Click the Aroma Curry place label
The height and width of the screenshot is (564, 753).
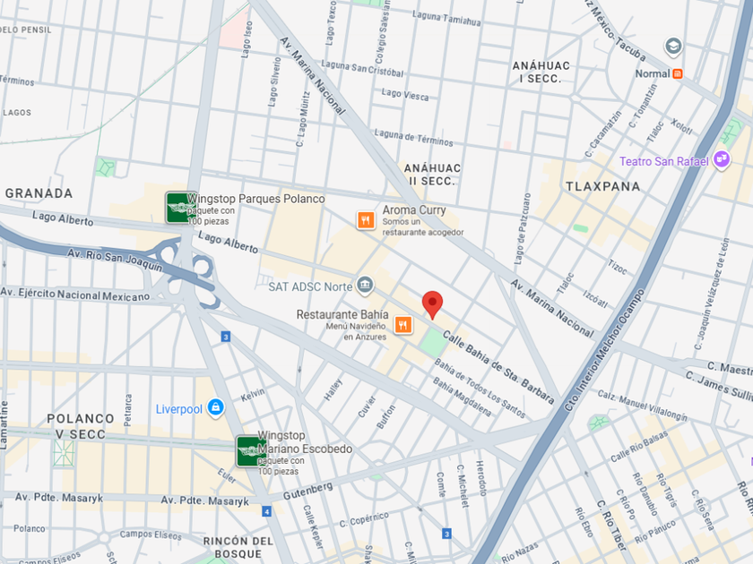click(x=414, y=210)
